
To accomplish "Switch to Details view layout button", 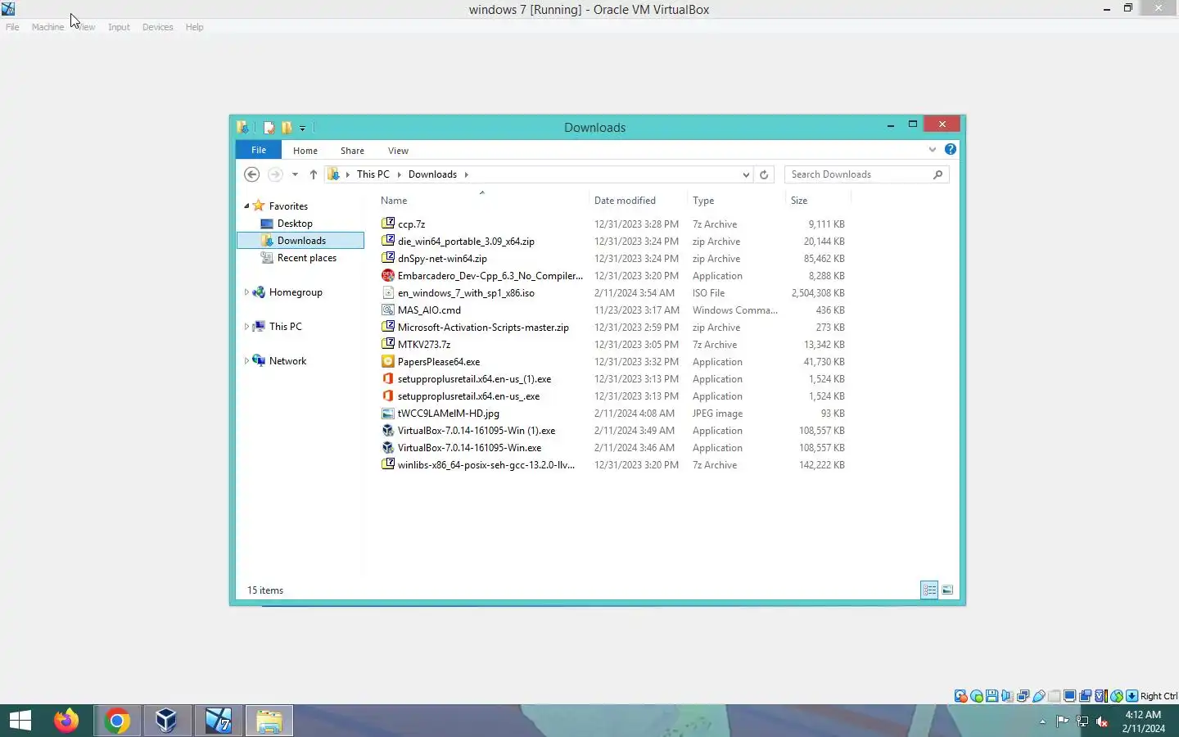I will click(929, 590).
